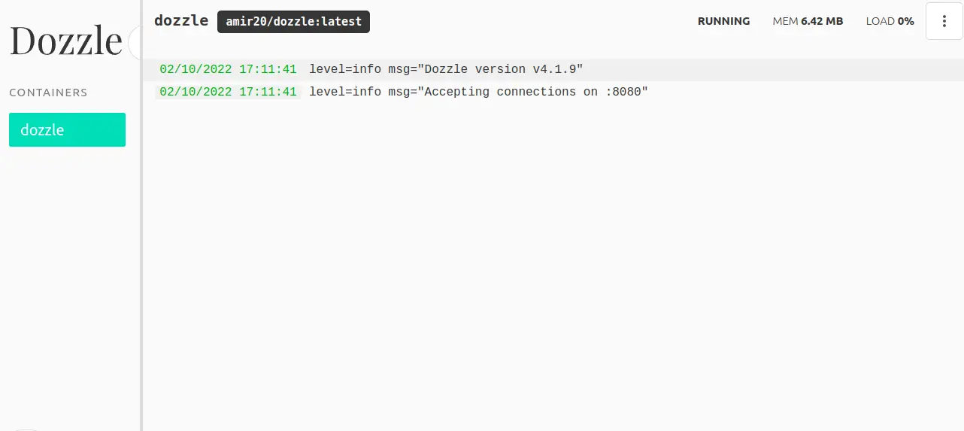964x431 pixels.
Task: Click the Dozzle logo title
Action: click(65, 41)
